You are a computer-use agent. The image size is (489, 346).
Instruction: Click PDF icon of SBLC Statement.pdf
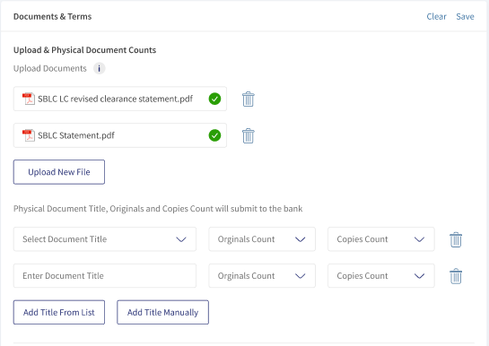[29, 135]
